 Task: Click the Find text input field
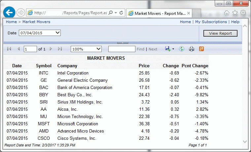[122, 49]
